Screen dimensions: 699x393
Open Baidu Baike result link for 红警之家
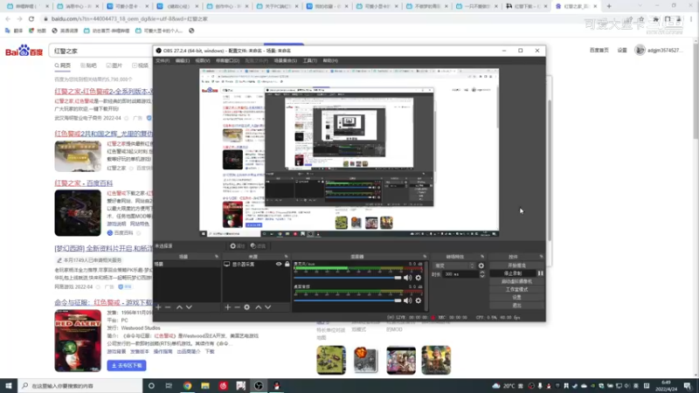coord(84,183)
